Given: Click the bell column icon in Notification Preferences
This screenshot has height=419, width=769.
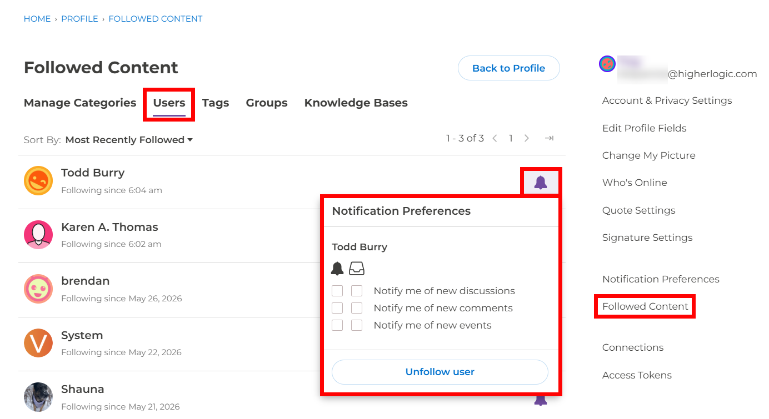Looking at the screenshot, I should click(337, 269).
